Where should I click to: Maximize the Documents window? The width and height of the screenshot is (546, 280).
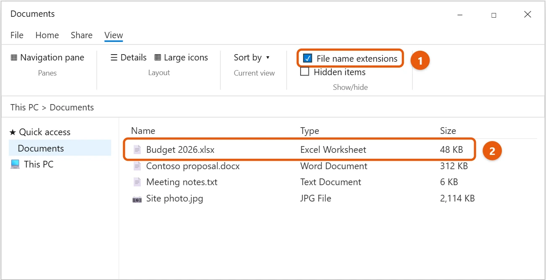[493, 15]
